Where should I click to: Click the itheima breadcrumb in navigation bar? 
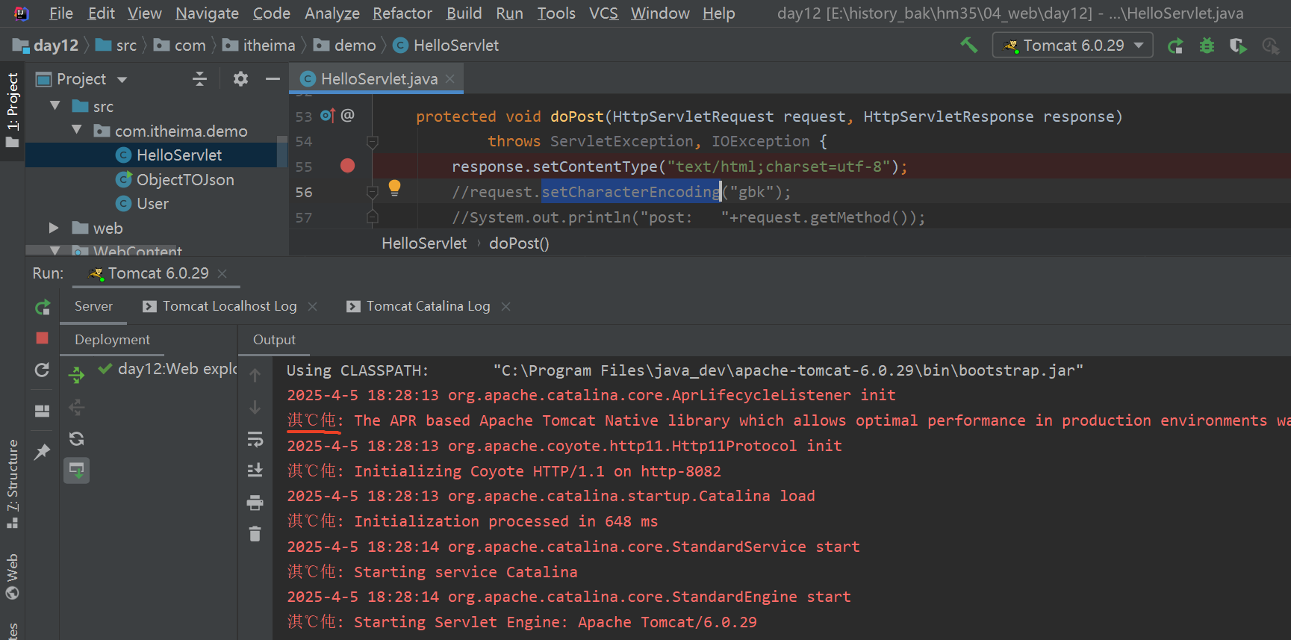coord(268,46)
